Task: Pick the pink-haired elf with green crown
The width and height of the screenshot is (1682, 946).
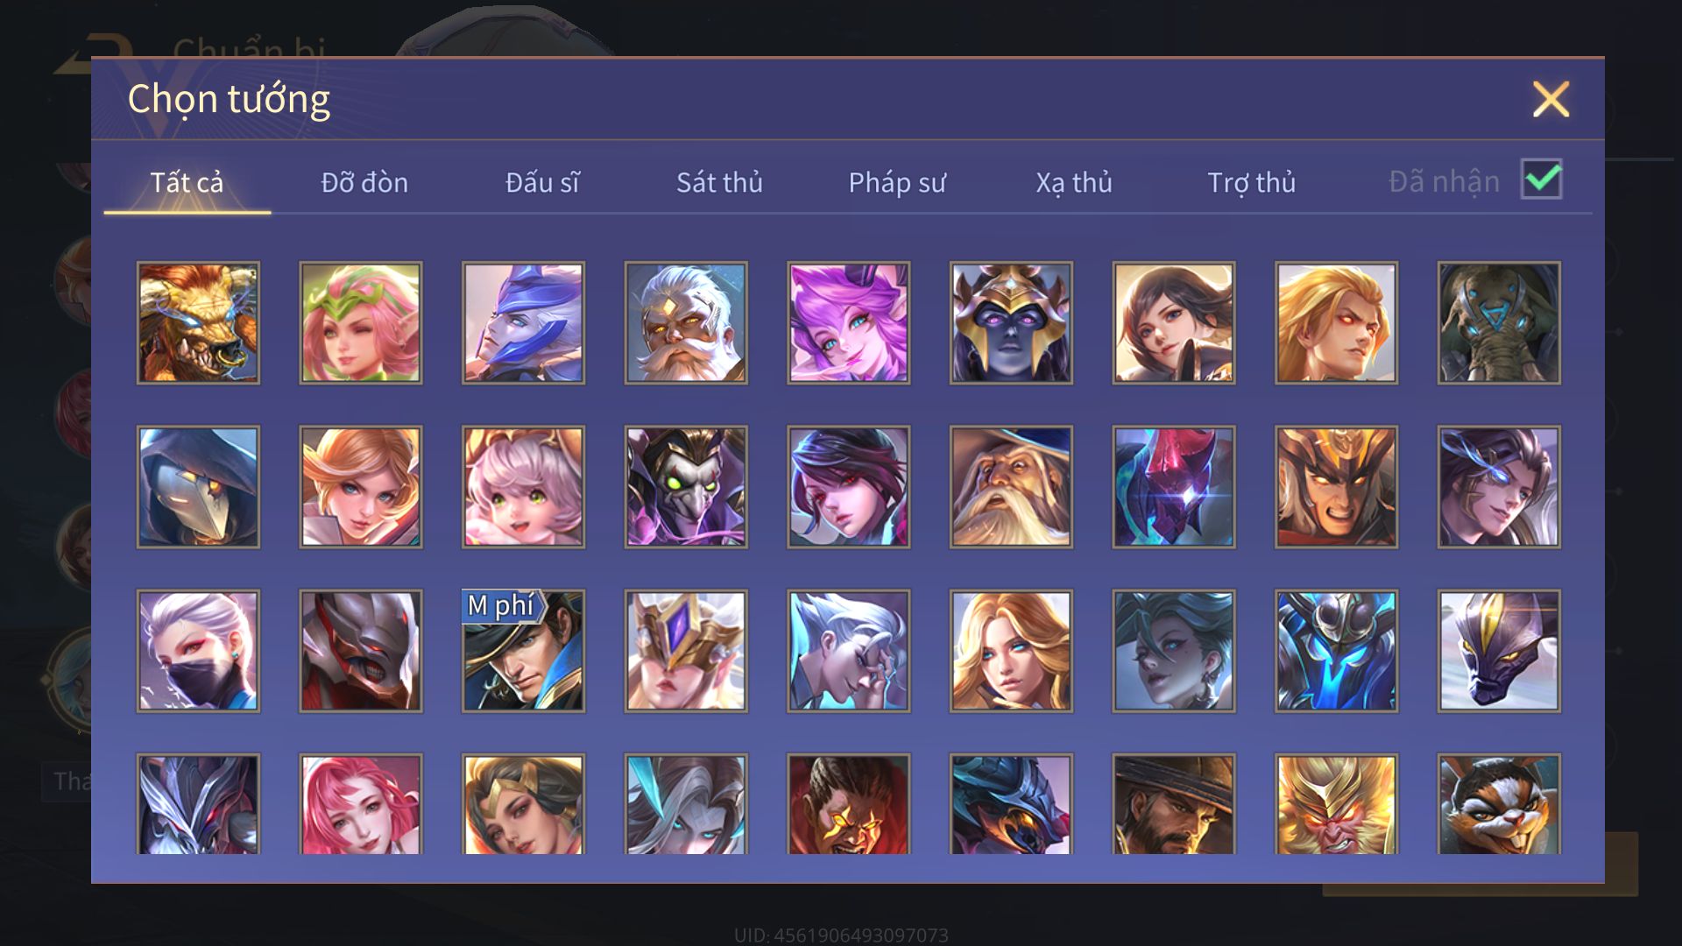Action: point(361,322)
